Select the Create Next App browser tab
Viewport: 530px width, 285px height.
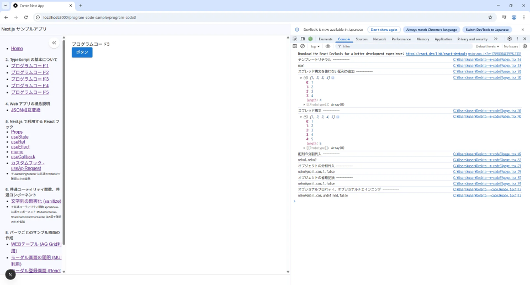coord(43,6)
